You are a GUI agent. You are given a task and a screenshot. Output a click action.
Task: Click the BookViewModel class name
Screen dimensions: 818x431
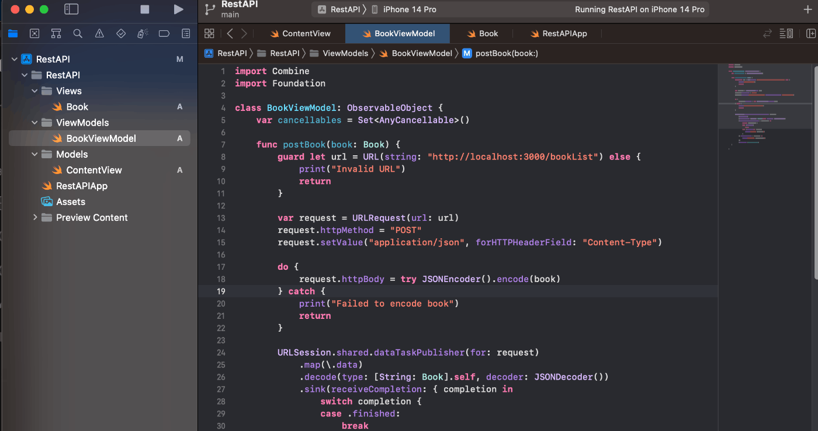(301, 108)
